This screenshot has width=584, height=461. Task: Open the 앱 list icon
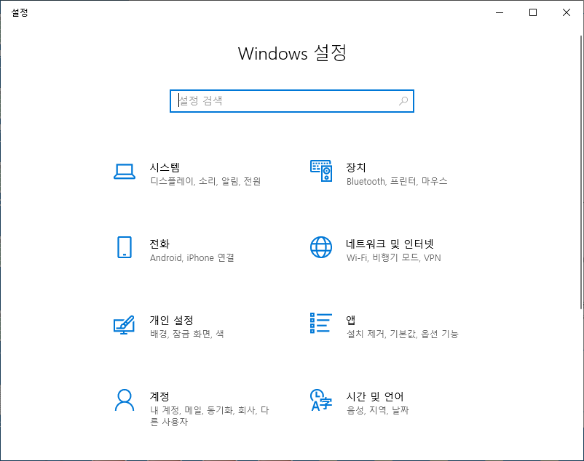(x=321, y=323)
